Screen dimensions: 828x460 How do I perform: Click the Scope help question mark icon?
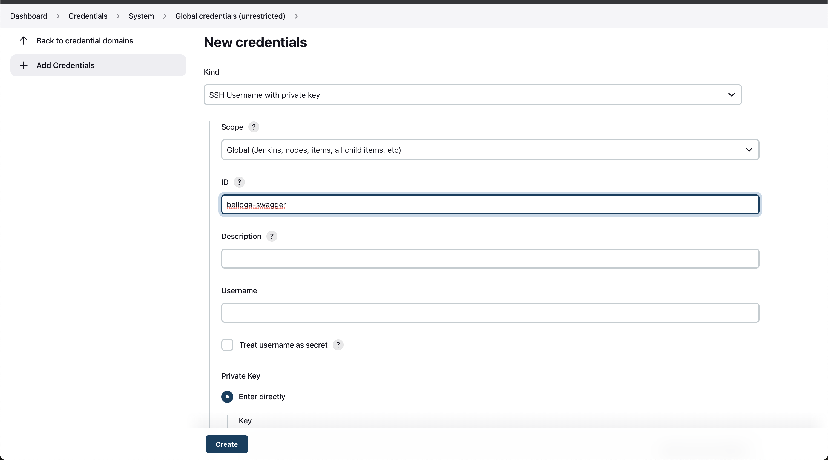254,127
